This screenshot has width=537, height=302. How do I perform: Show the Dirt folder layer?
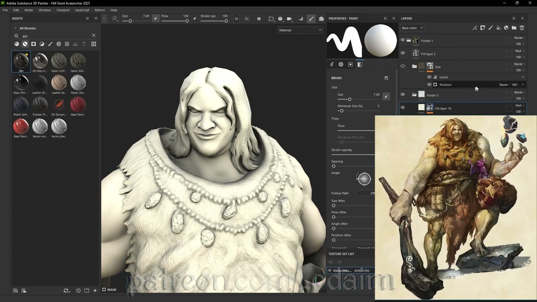(403, 66)
